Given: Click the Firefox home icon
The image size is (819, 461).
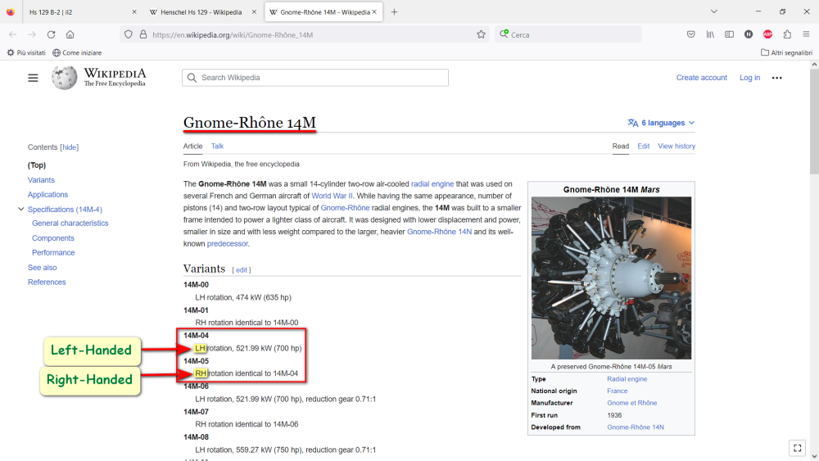Looking at the screenshot, I should [70, 34].
